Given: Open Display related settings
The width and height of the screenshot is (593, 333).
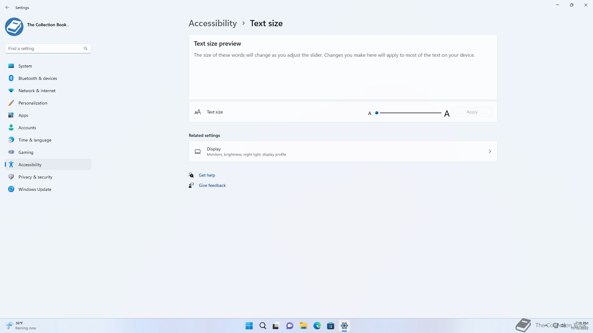Looking at the screenshot, I should click(343, 151).
